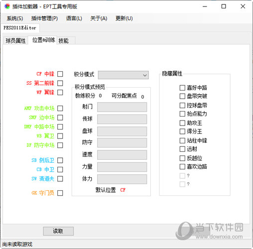Check the WB 翼卫 position box
Viewport: 253px width, 249px height.
point(60,136)
